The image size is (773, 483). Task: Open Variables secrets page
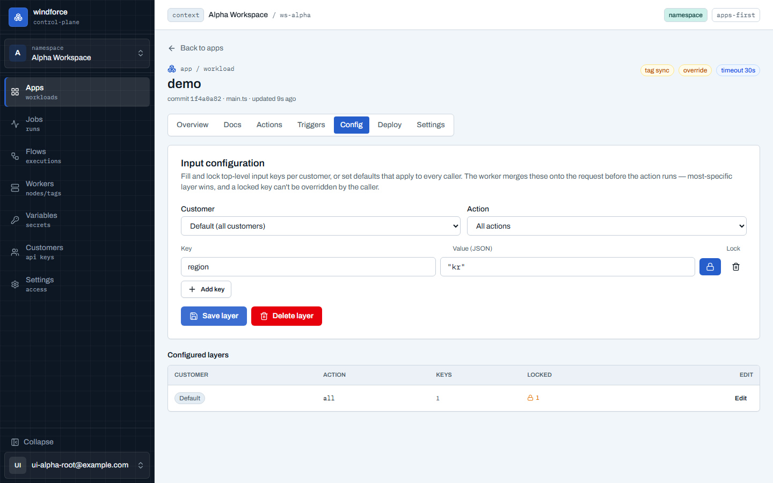pos(77,220)
